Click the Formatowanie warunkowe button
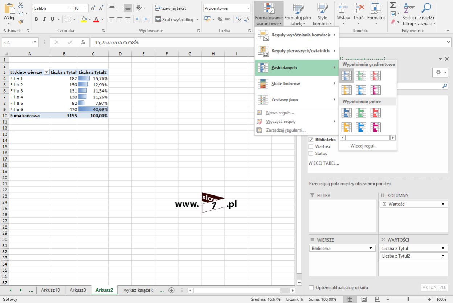This screenshot has height=303, width=453. pyautogui.click(x=269, y=15)
